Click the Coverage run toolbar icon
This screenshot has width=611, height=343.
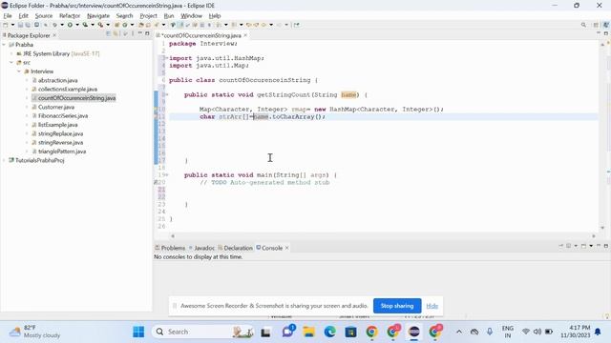click(x=85, y=25)
